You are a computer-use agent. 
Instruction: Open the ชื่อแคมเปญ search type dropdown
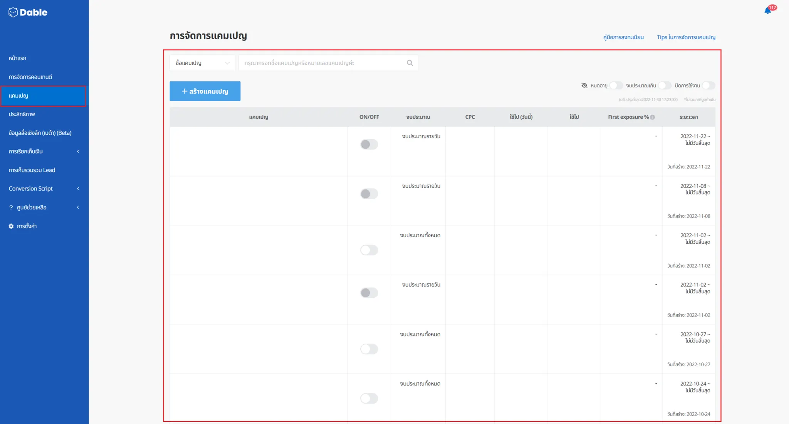tap(202, 63)
